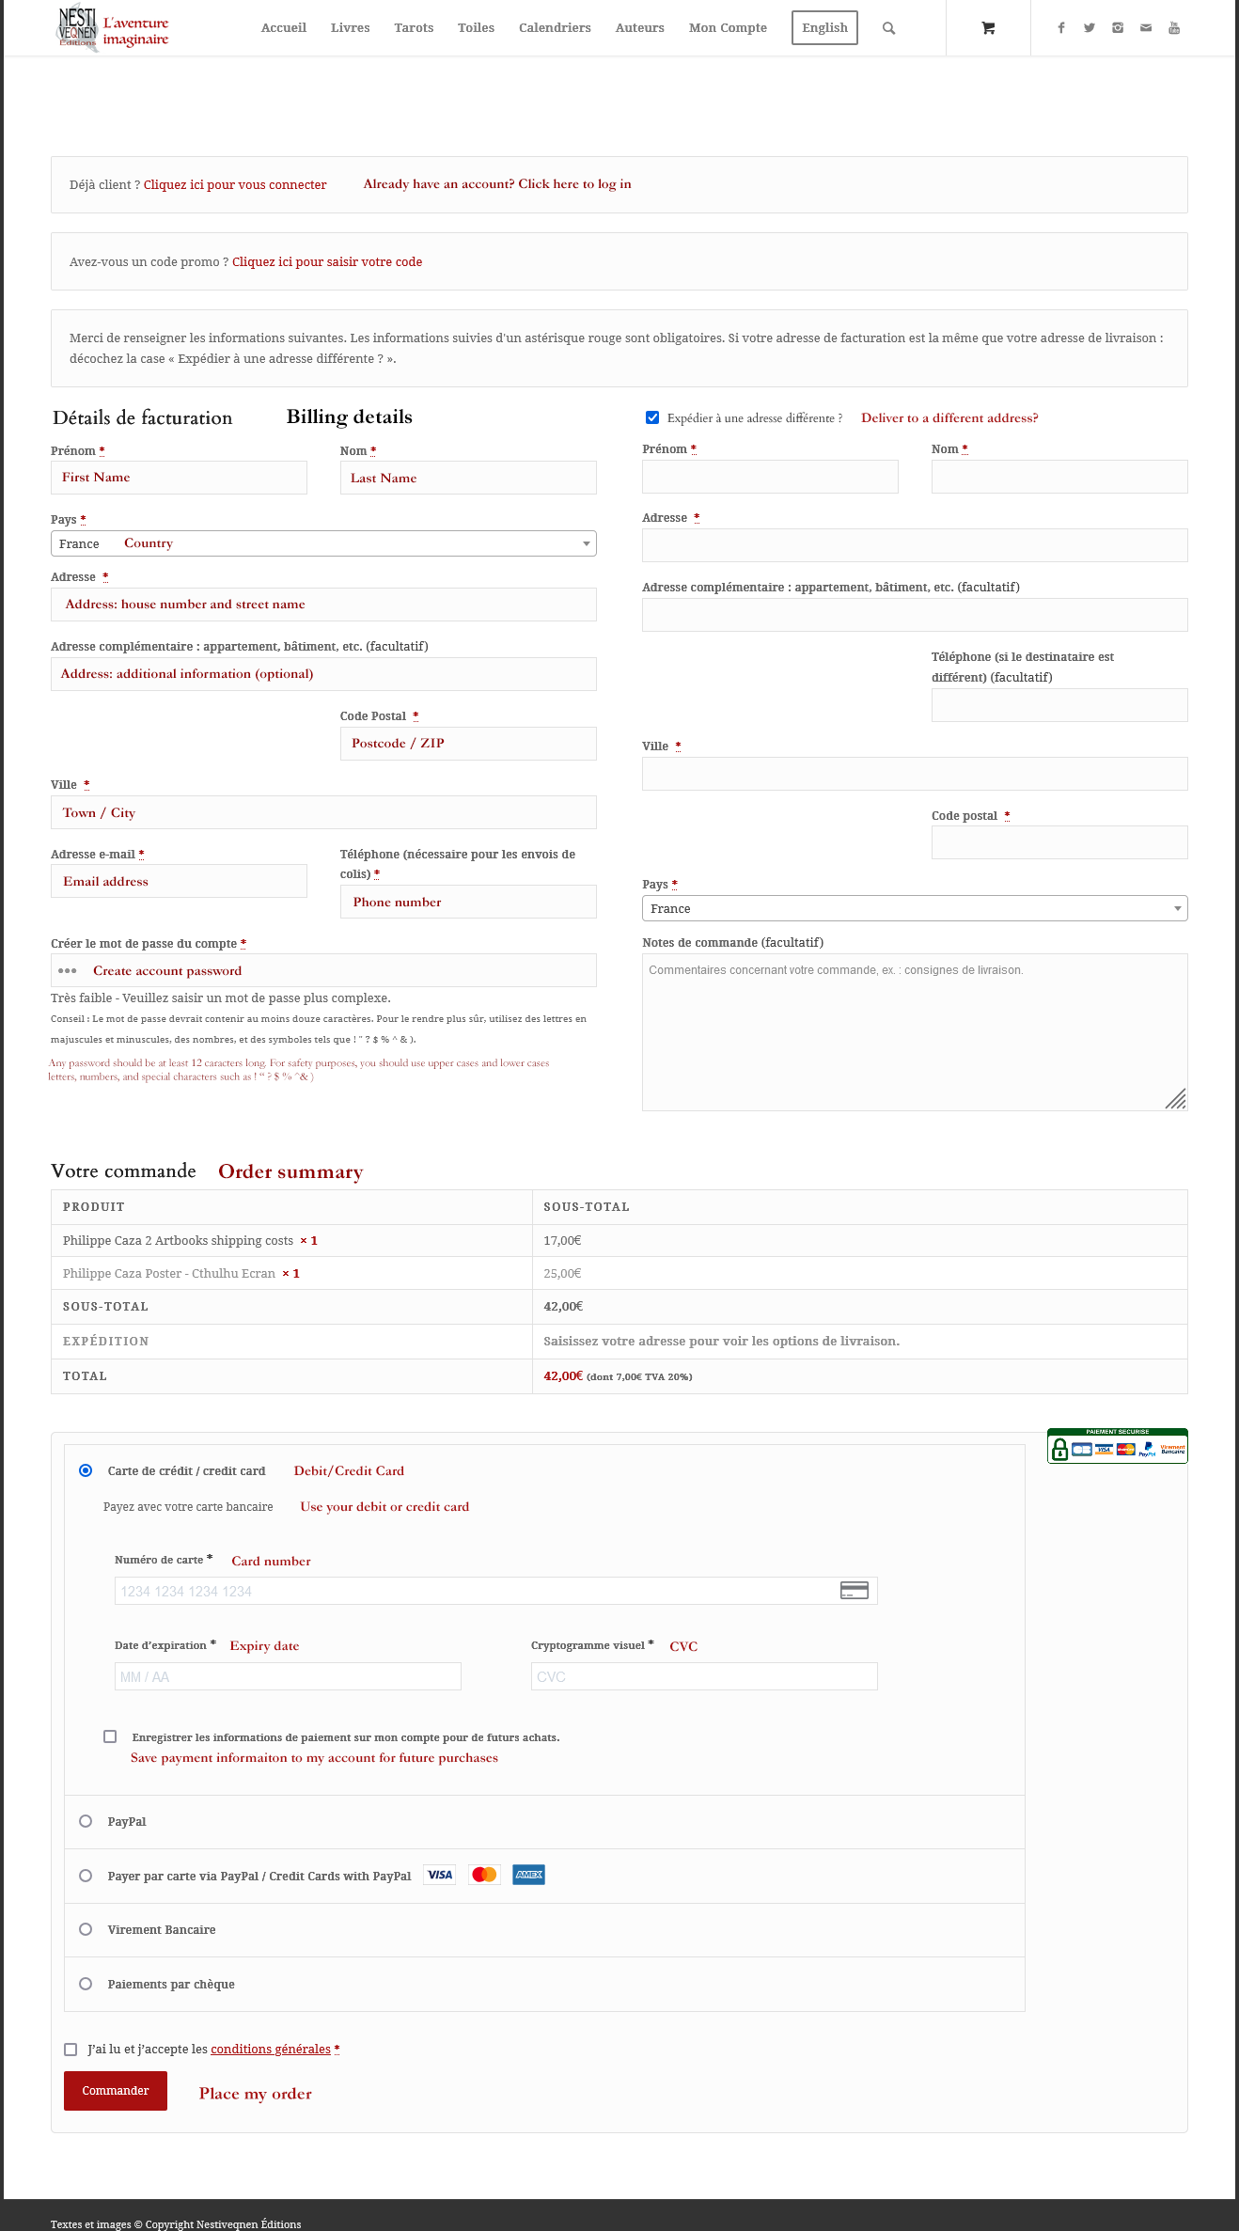Click shipping Adresse complémentaire field

point(915,615)
